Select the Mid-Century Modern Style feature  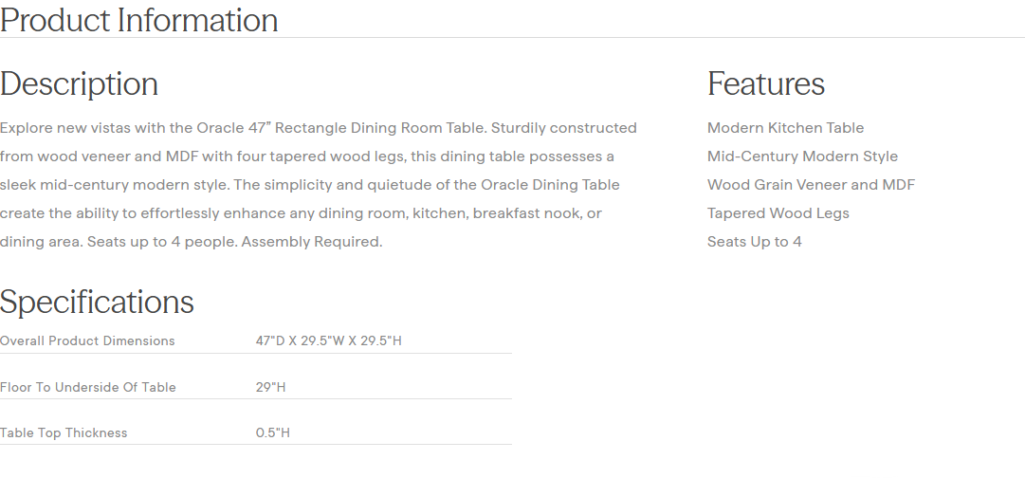pos(802,156)
